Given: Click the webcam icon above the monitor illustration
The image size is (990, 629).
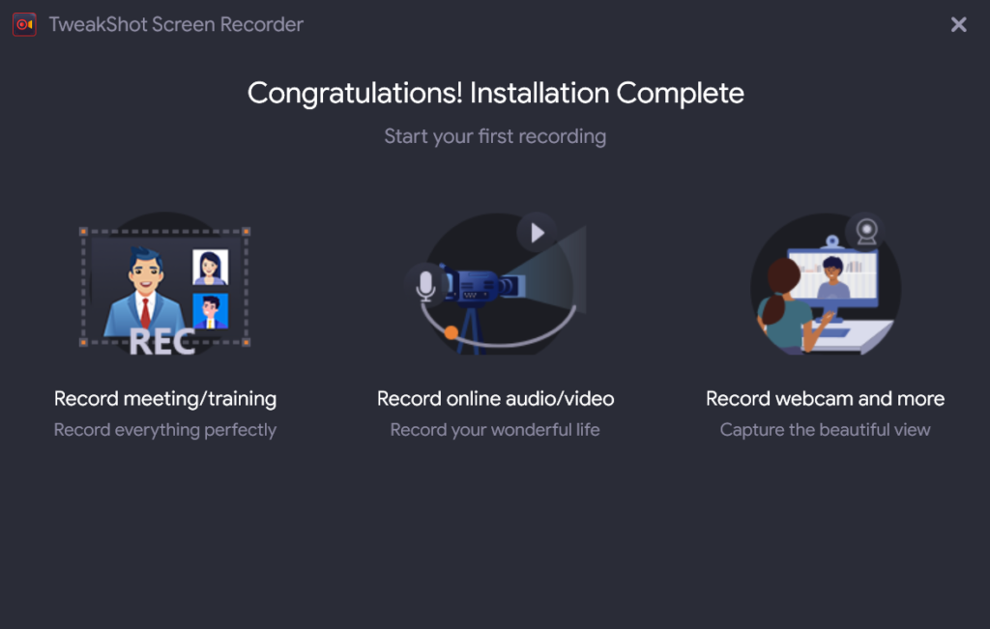Looking at the screenshot, I should 866,231.
